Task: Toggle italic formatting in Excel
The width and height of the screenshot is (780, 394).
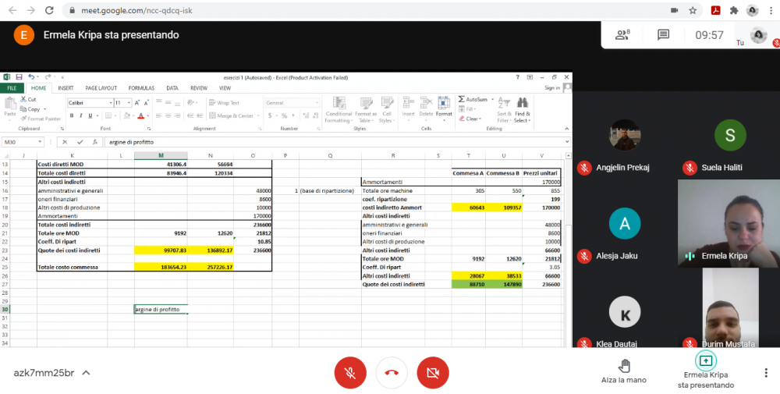Action: tap(80, 116)
